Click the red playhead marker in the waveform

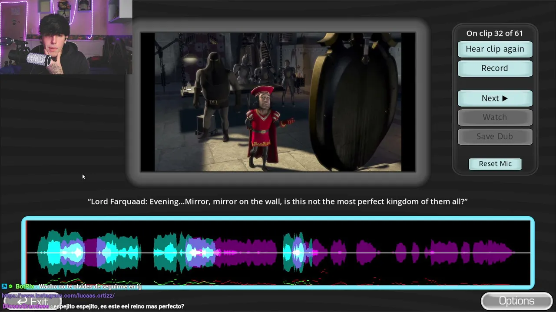point(26,252)
